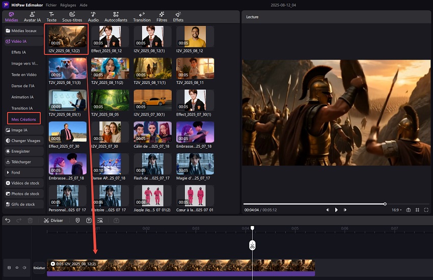
Task: Open the Autocollants tab
Action: (116, 17)
